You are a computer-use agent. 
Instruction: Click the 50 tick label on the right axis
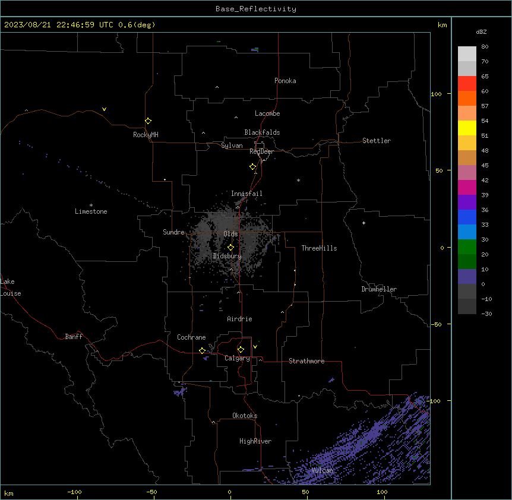pyautogui.click(x=439, y=170)
